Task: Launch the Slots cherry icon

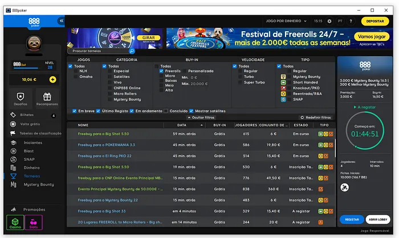Action: click(x=33, y=222)
